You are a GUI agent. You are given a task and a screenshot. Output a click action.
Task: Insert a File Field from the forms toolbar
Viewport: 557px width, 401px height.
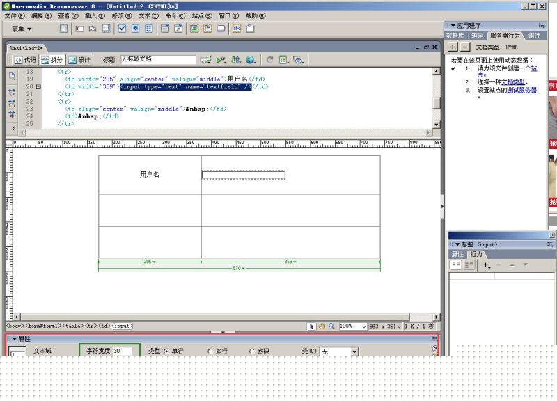(x=207, y=29)
